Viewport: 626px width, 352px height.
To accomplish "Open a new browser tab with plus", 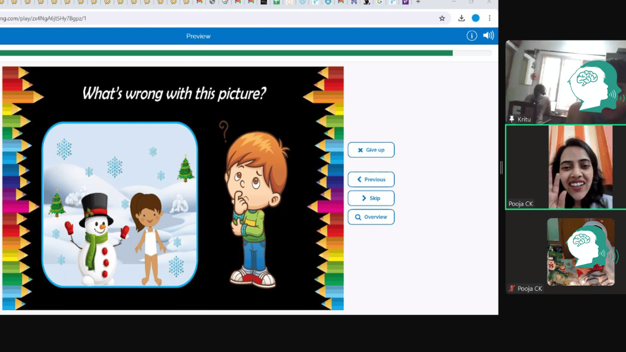I will pos(418,2).
